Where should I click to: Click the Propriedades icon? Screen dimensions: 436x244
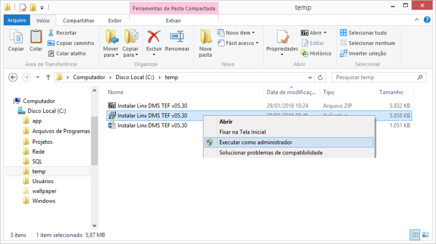coord(283,37)
